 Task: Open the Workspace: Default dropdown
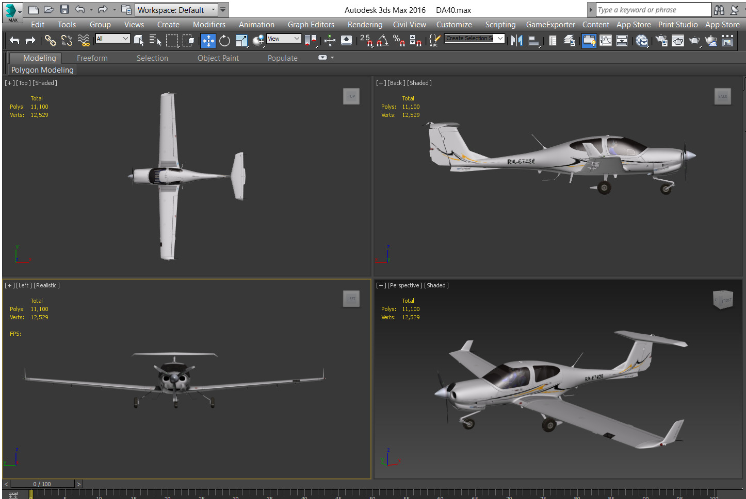176,10
